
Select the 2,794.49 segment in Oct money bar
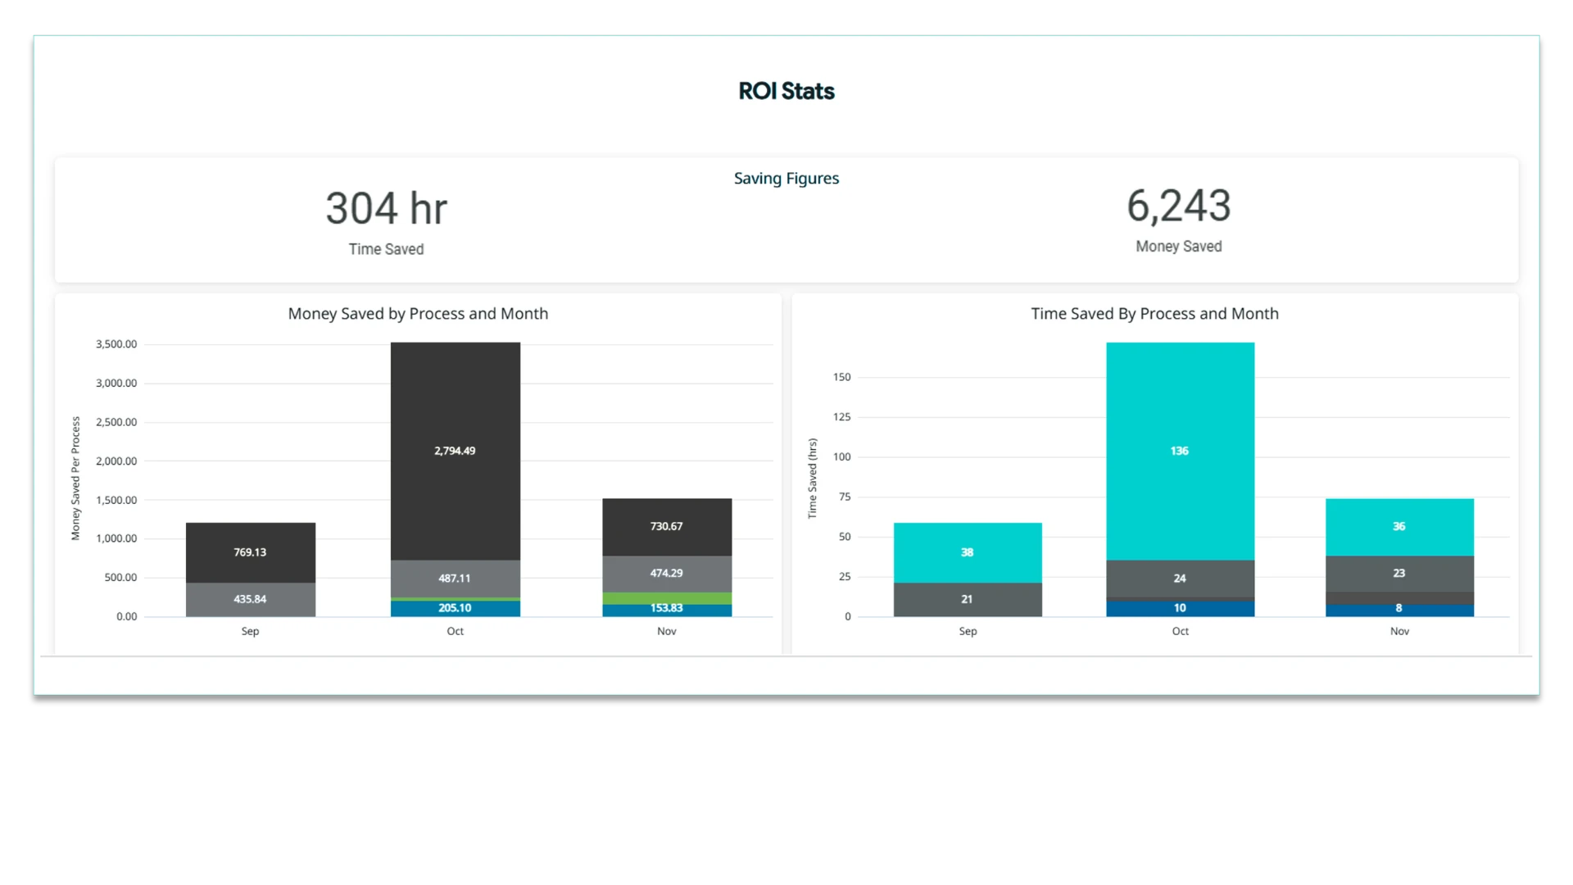(x=456, y=452)
